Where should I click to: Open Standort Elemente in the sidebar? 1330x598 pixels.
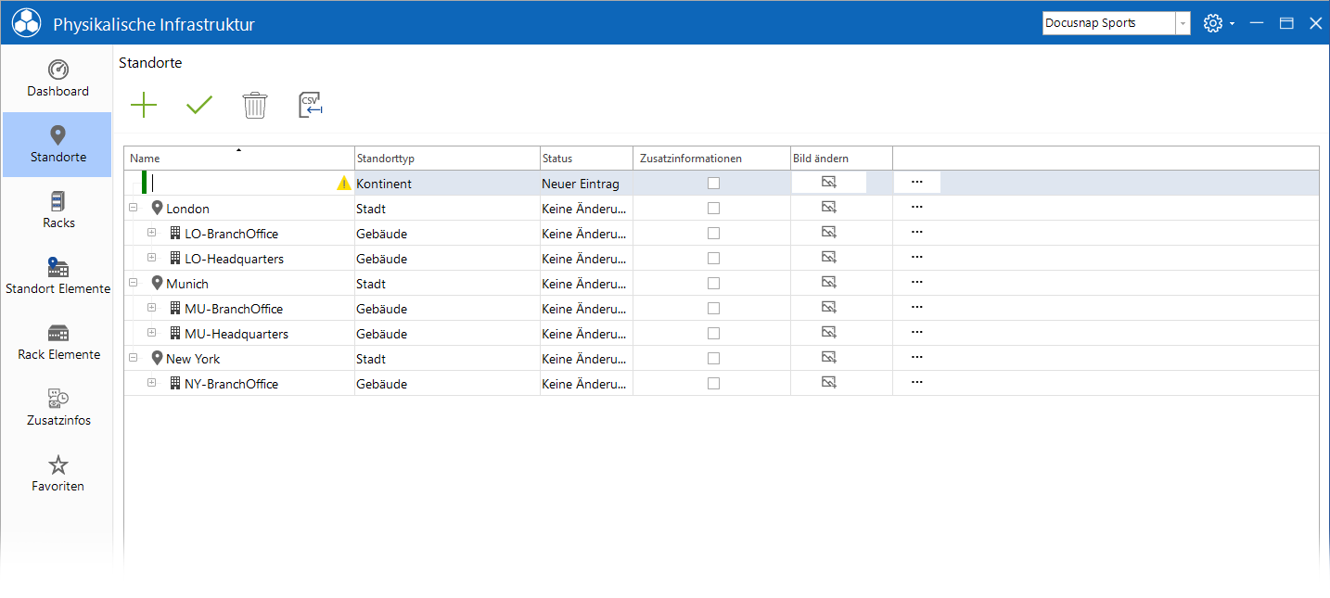[58, 275]
